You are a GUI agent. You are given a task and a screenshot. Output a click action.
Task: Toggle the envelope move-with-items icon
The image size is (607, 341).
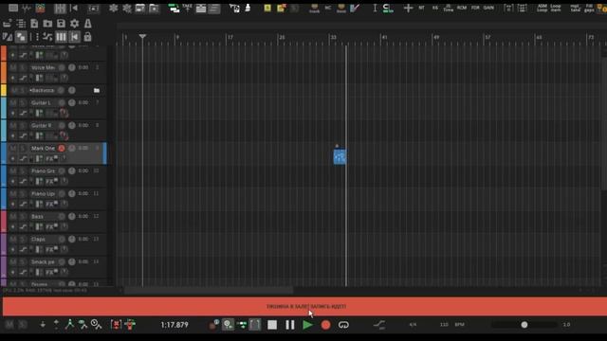[47, 37]
